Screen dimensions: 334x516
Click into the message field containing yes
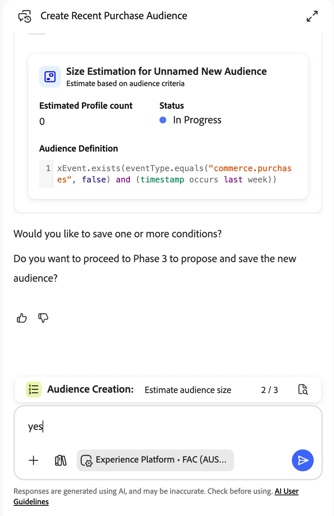point(168,427)
